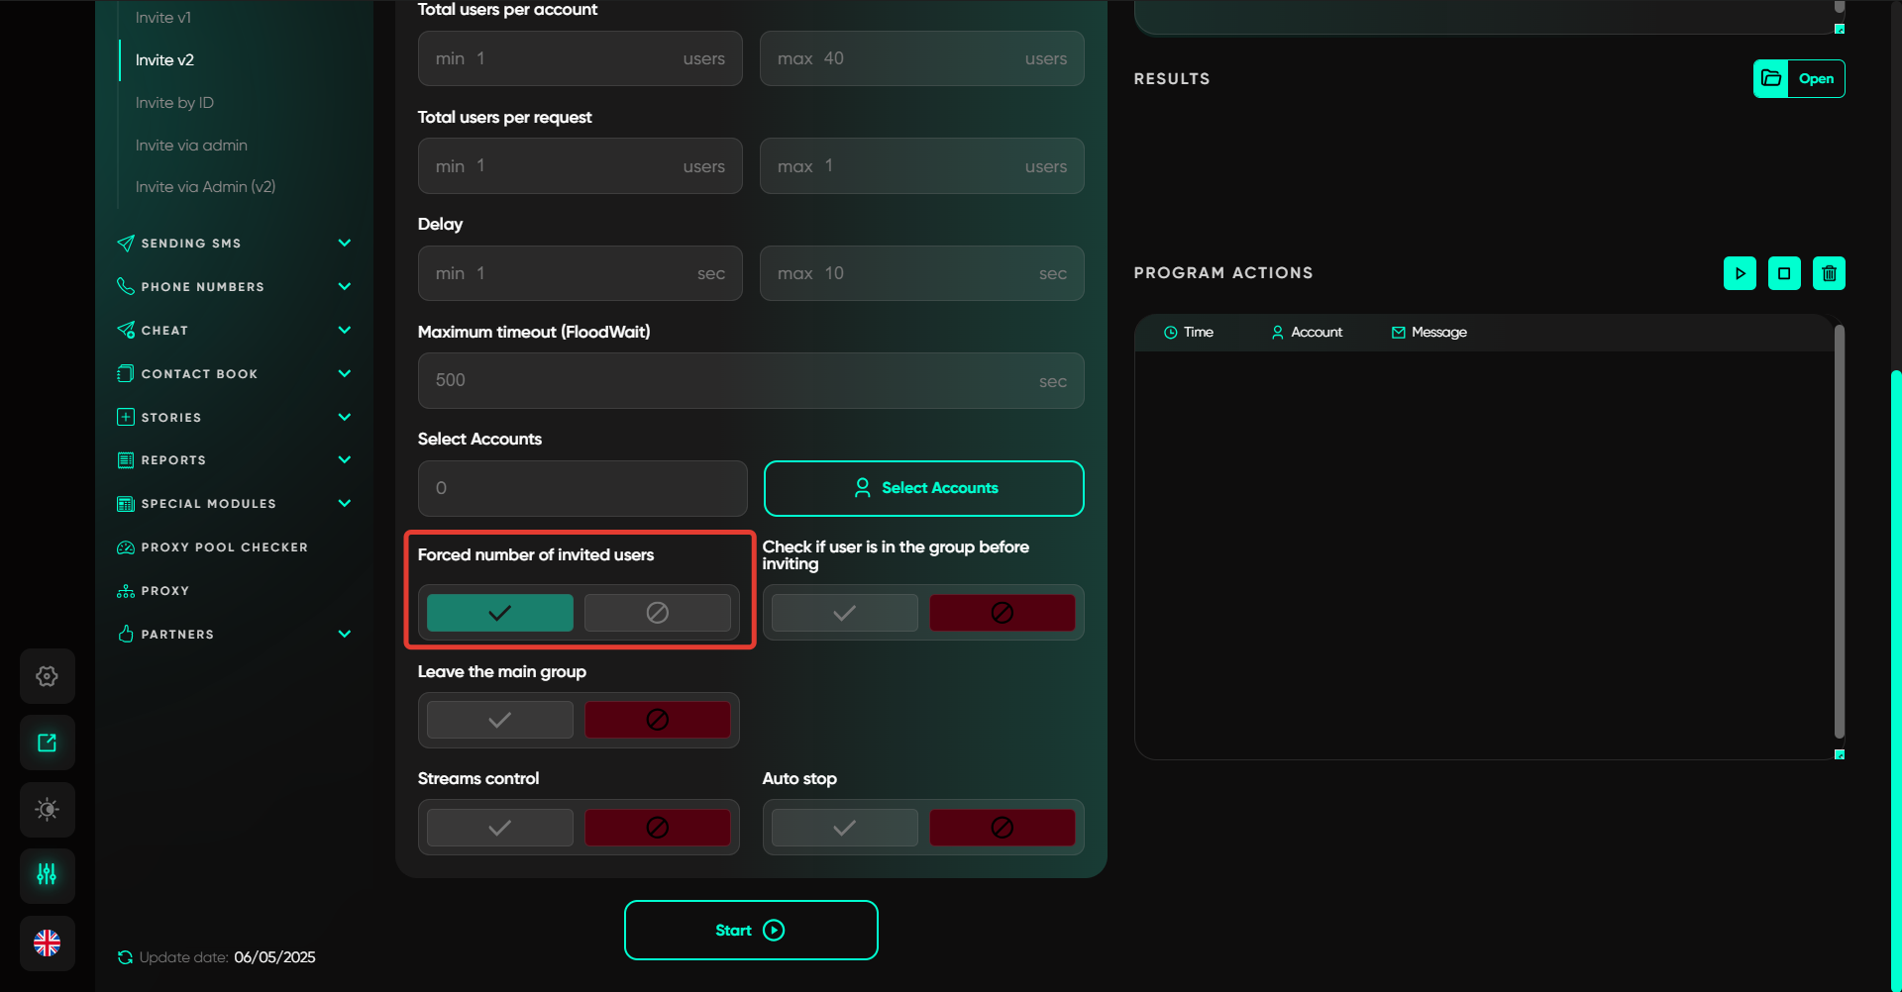Click the Maximum timeout FloodWait input field
This screenshot has height=992, width=1902.
733,381
